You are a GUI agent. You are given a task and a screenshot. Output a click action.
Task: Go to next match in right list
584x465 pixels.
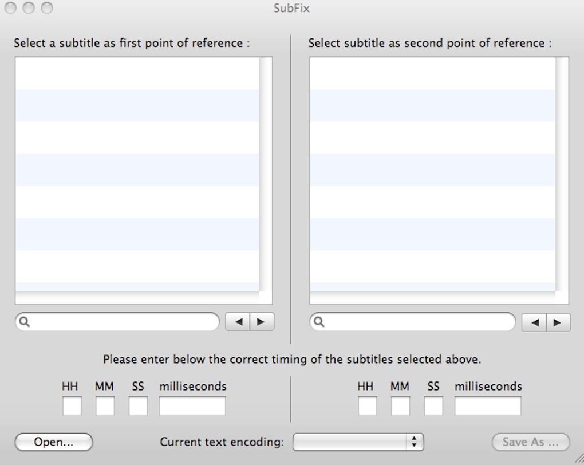(558, 322)
